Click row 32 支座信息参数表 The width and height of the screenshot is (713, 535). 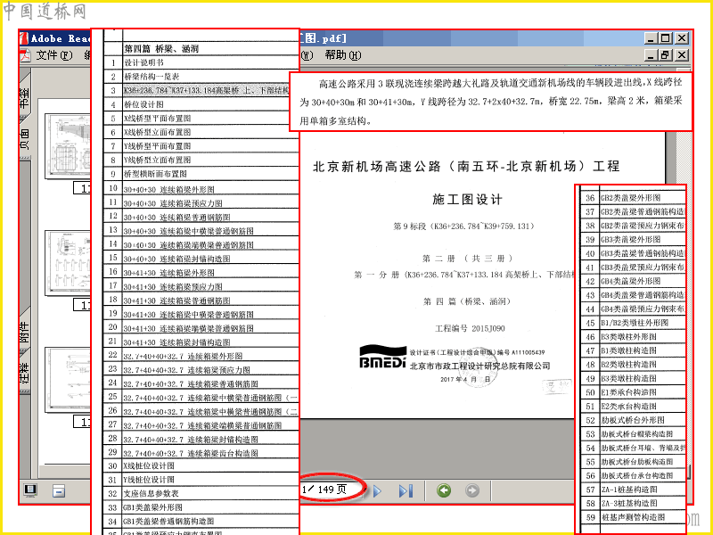pyautogui.click(x=201, y=493)
